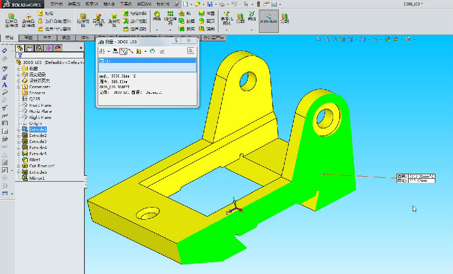The height and width of the screenshot is (274, 453).
Task: Open the DimXpertManager tab icon
Action: [48, 48]
